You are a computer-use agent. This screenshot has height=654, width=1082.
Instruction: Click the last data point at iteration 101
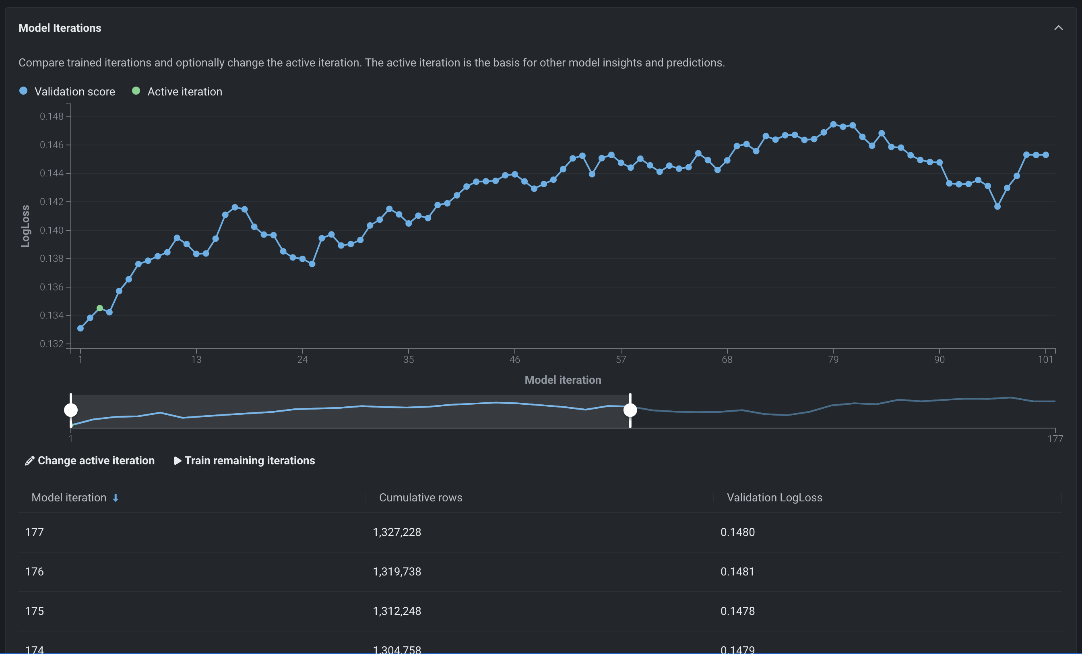point(1045,155)
